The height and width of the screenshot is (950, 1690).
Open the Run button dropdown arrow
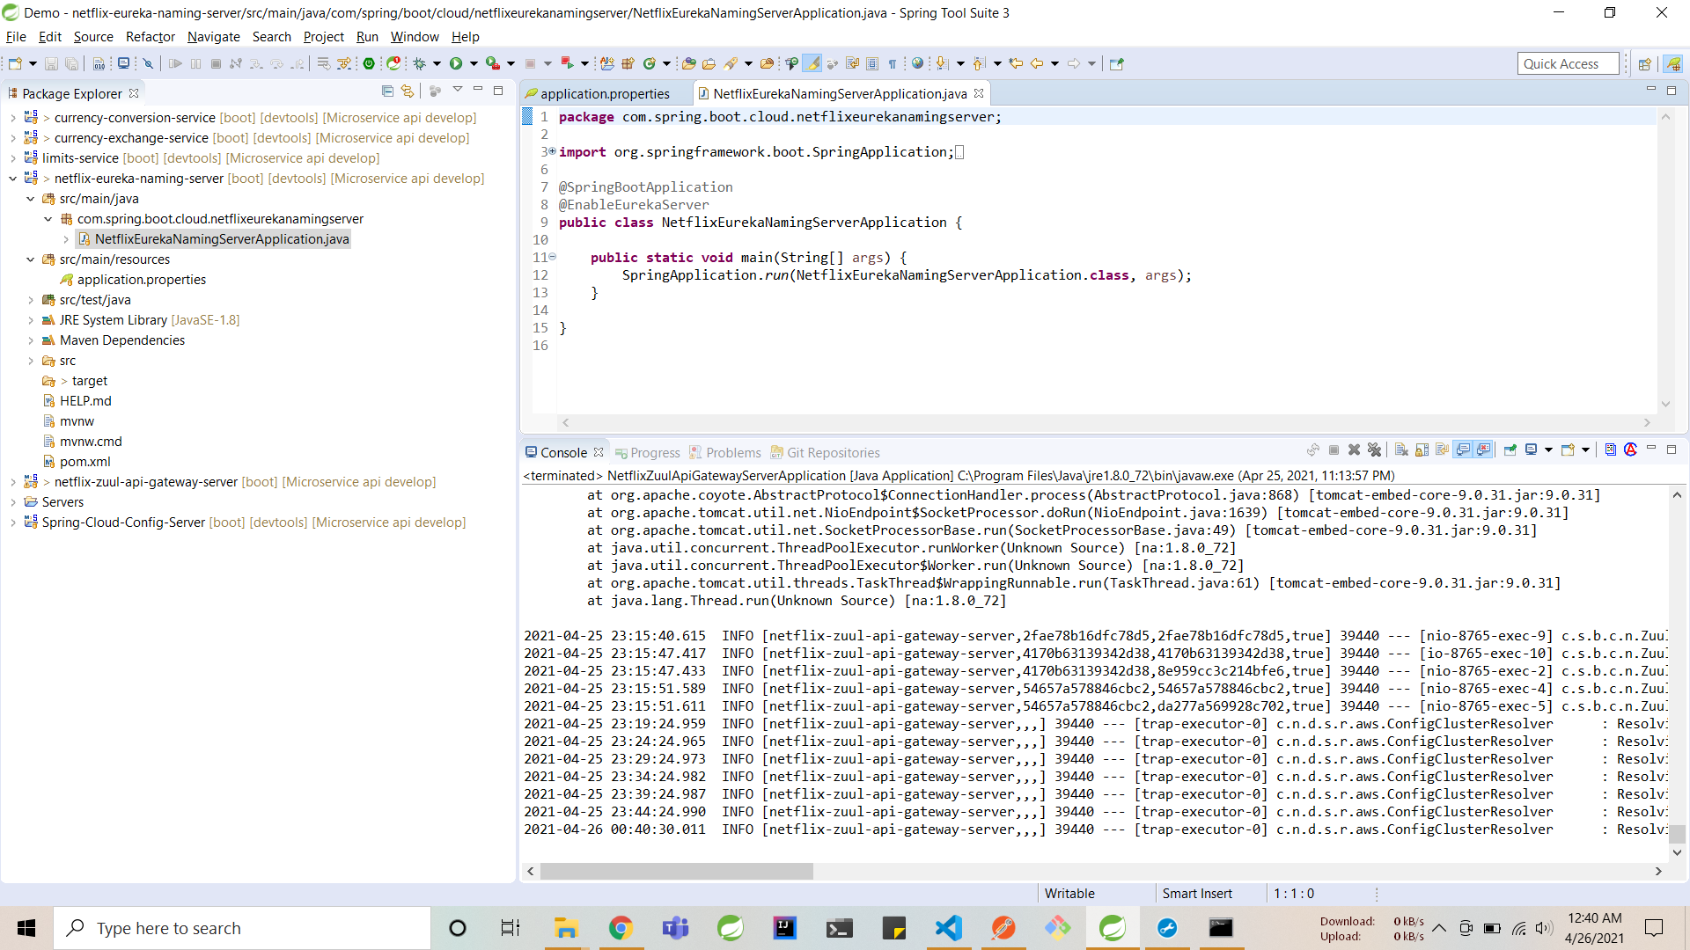[x=474, y=63]
